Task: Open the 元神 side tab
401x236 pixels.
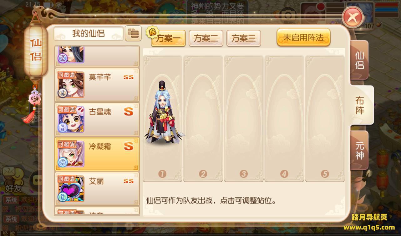Action: click(359, 151)
